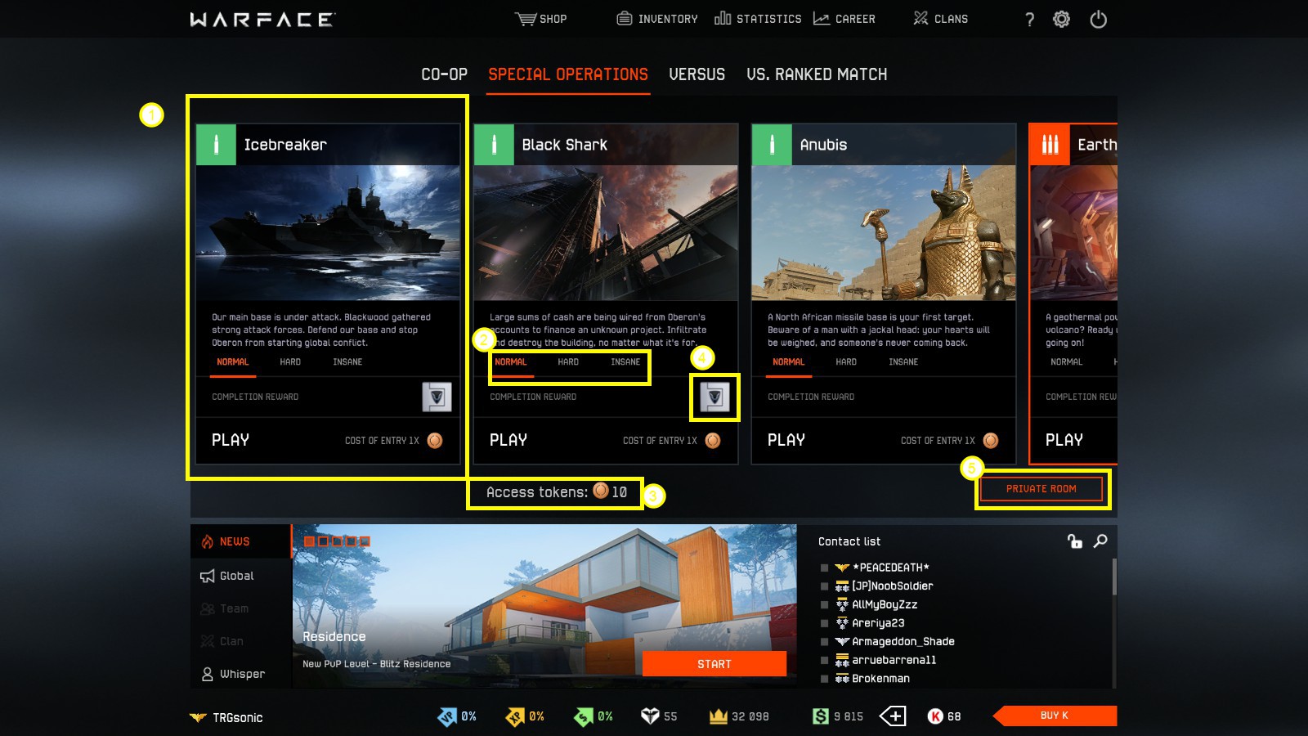Open the Shop cart icon
Screen dimensions: 1308x736
click(526, 19)
